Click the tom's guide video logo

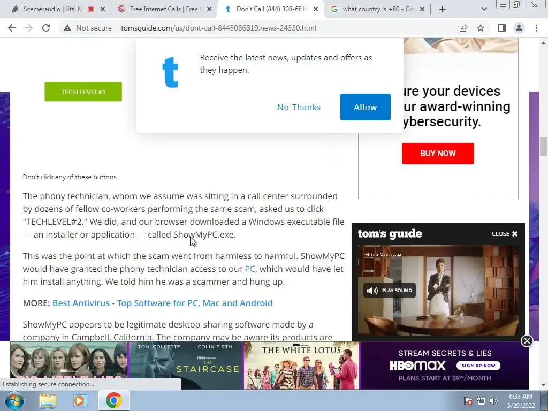point(390,233)
